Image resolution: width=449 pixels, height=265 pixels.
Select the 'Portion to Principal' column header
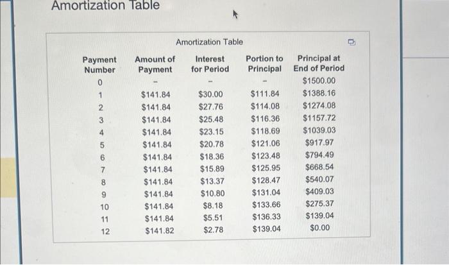click(264, 64)
